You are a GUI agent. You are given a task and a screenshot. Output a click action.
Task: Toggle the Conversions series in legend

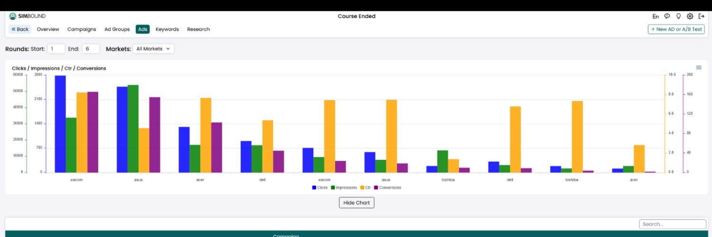tap(388, 188)
